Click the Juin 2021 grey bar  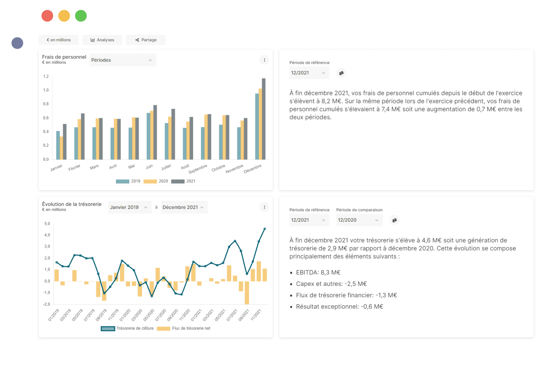pyautogui.click(x=155, y=132)
